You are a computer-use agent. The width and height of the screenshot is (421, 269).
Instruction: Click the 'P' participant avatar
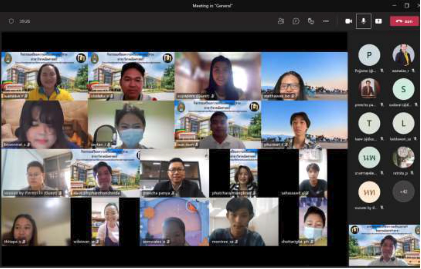(x=369, y=55)
